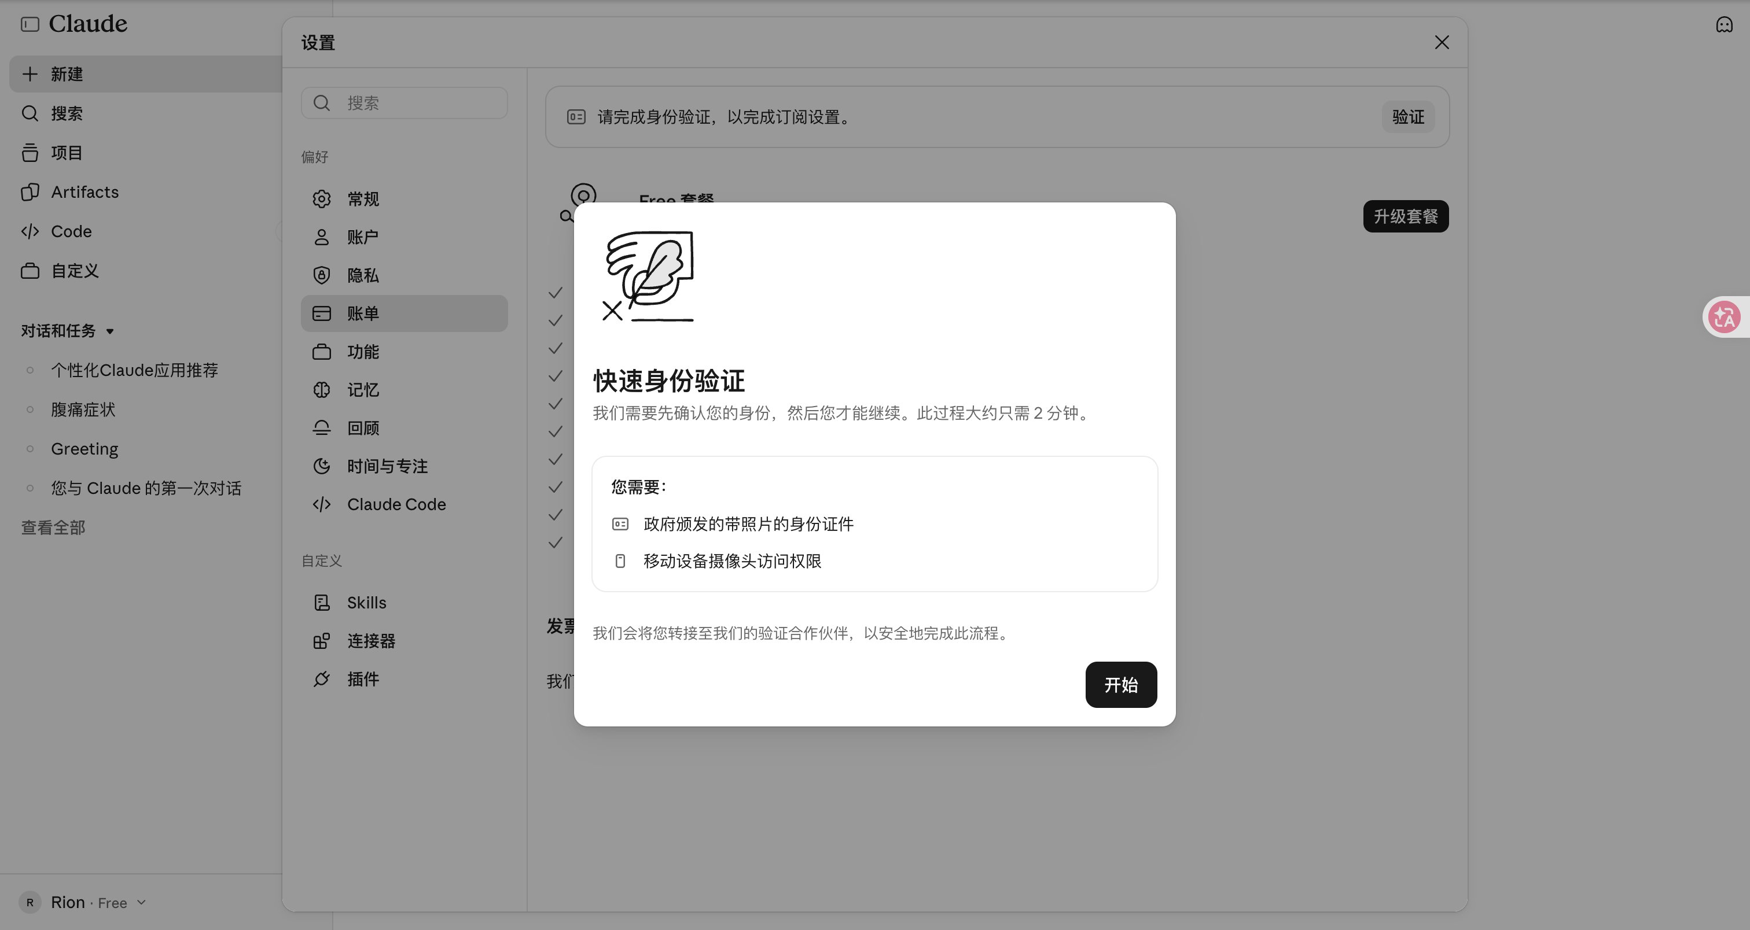
Task: Click the 记忆 brain icon
Action: click(321, 390)
